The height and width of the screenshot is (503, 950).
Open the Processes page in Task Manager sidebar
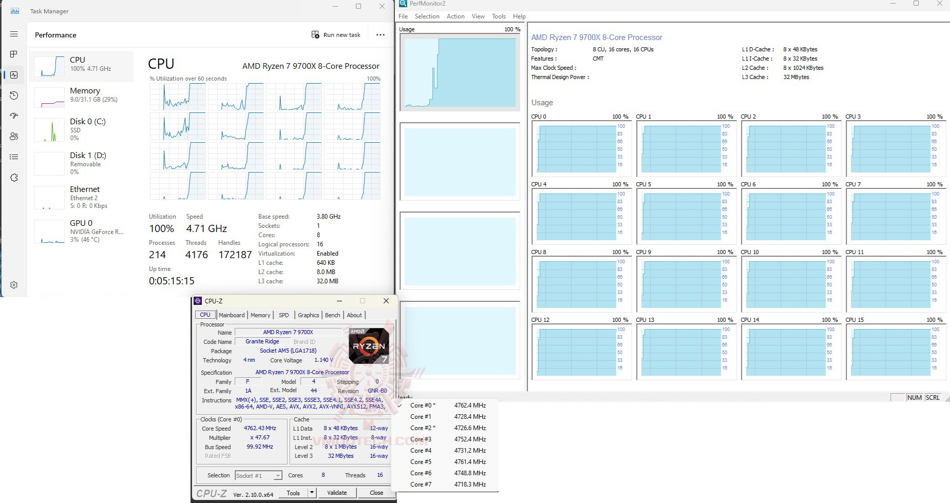click(14, 54)
